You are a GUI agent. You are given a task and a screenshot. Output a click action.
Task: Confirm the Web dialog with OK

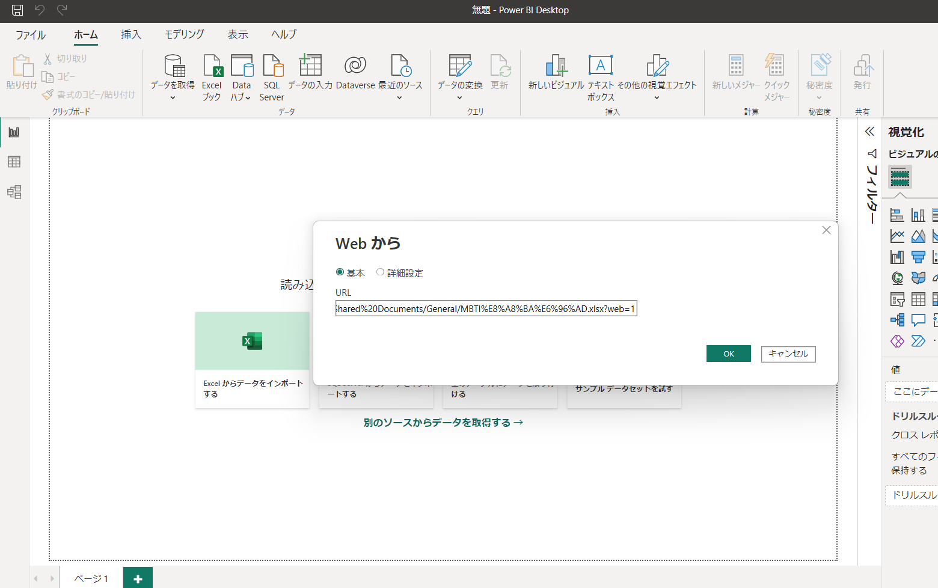(729, 354)
